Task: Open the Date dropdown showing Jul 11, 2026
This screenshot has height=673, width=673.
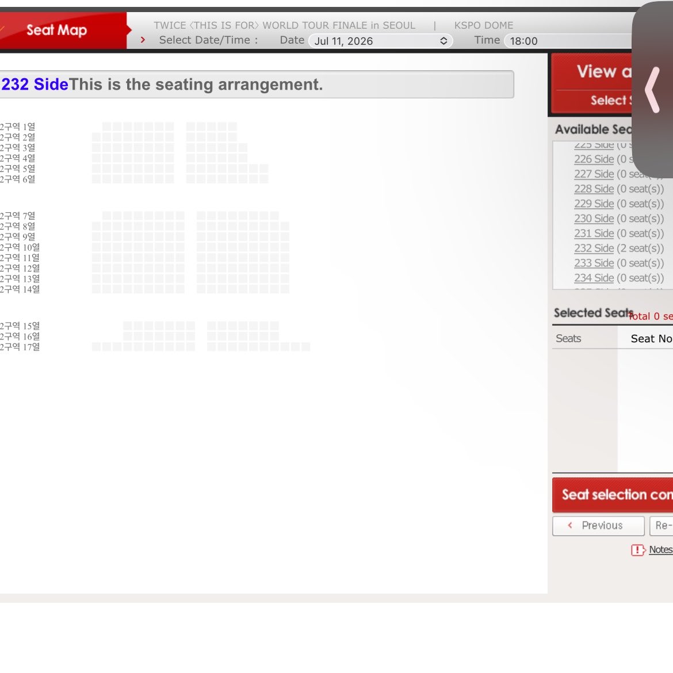Action: point(380,41)
